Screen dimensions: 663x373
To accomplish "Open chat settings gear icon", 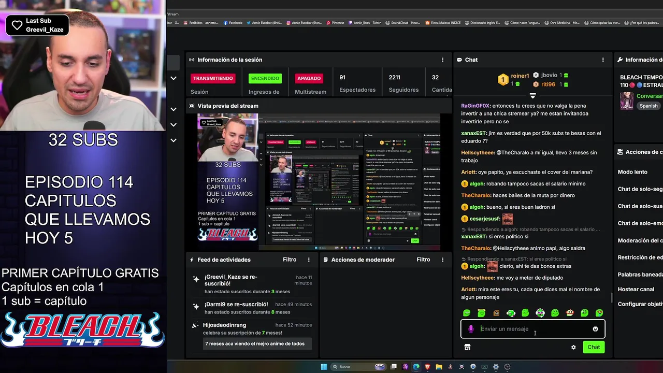I will coord(573,347).
